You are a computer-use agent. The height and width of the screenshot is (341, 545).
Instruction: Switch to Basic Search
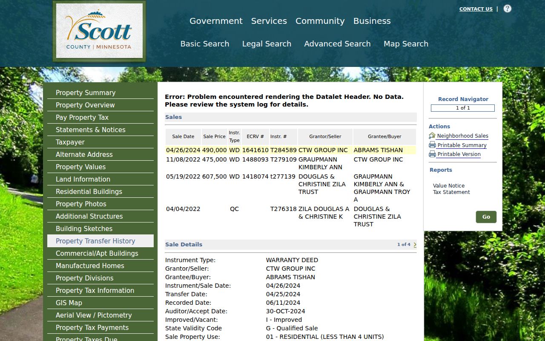(x=205, y=44)
